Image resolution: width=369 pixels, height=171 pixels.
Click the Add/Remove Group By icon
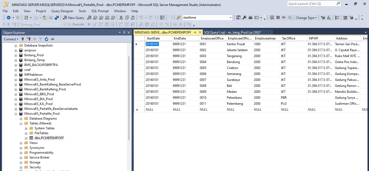coord(337,18)
